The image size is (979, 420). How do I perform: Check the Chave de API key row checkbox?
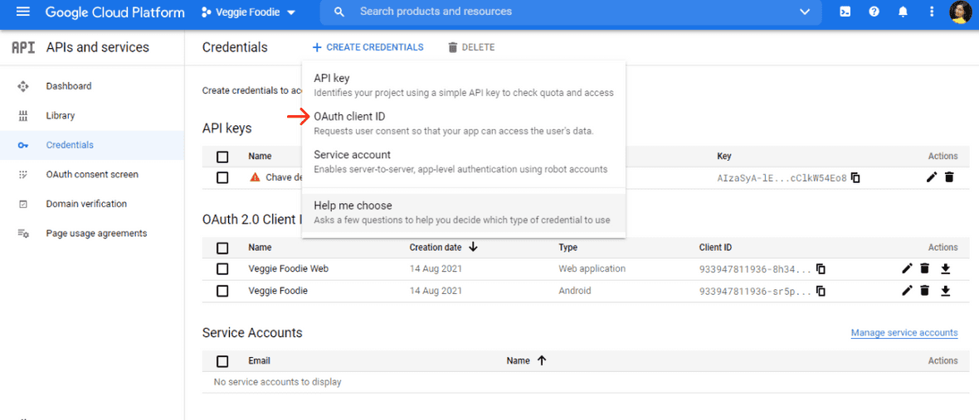[x=222, y=177]
